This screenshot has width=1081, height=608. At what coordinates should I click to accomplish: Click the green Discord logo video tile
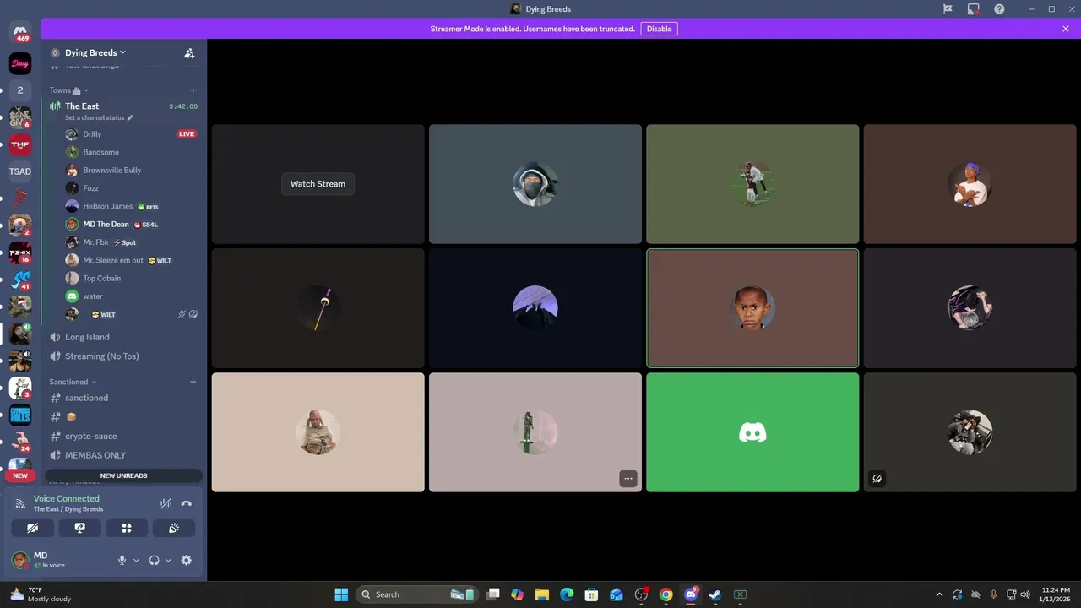(x=752, y=432)
